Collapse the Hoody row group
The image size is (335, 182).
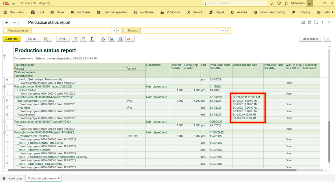(x=7, y=125)
